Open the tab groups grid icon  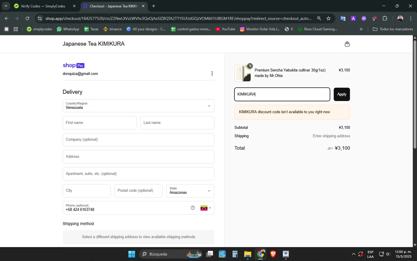click(x=16, y=29)
